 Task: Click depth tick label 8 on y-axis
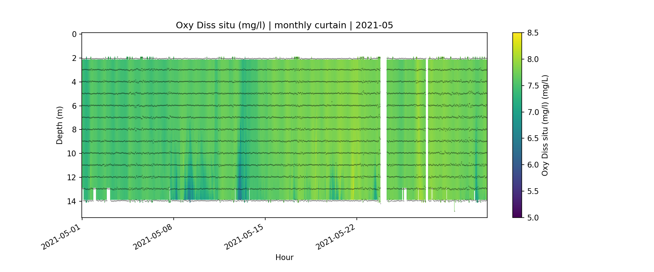click(74, 130)
